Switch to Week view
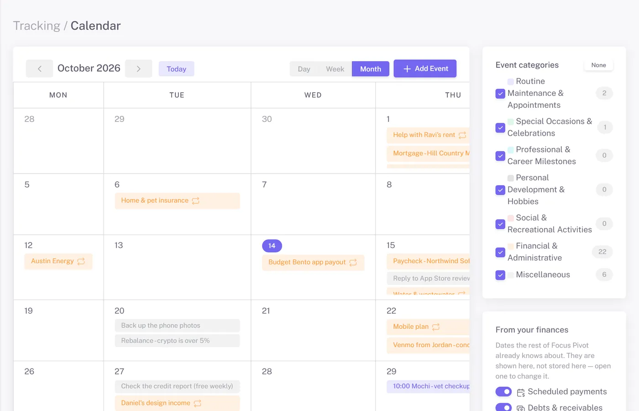This screenshot has height=411, width=639. pyautogui.click(x=335, y=69)
